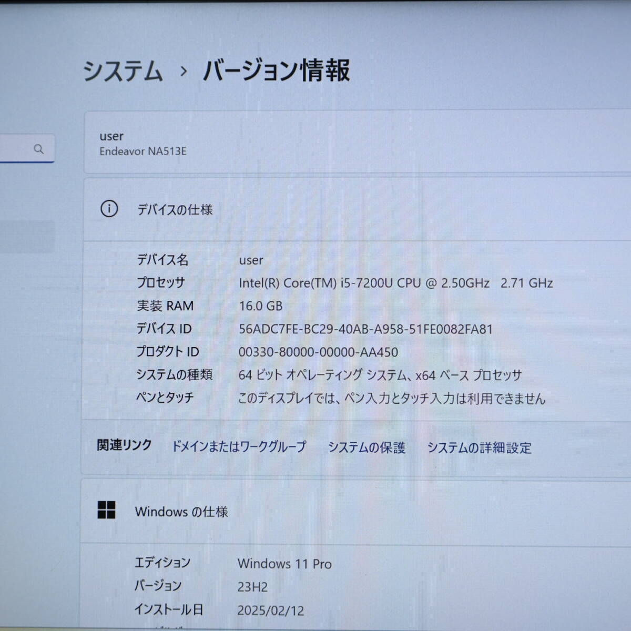Select install date 2025/02/12
This screenshot has height=631, width=631.
(x=271, y=610)
